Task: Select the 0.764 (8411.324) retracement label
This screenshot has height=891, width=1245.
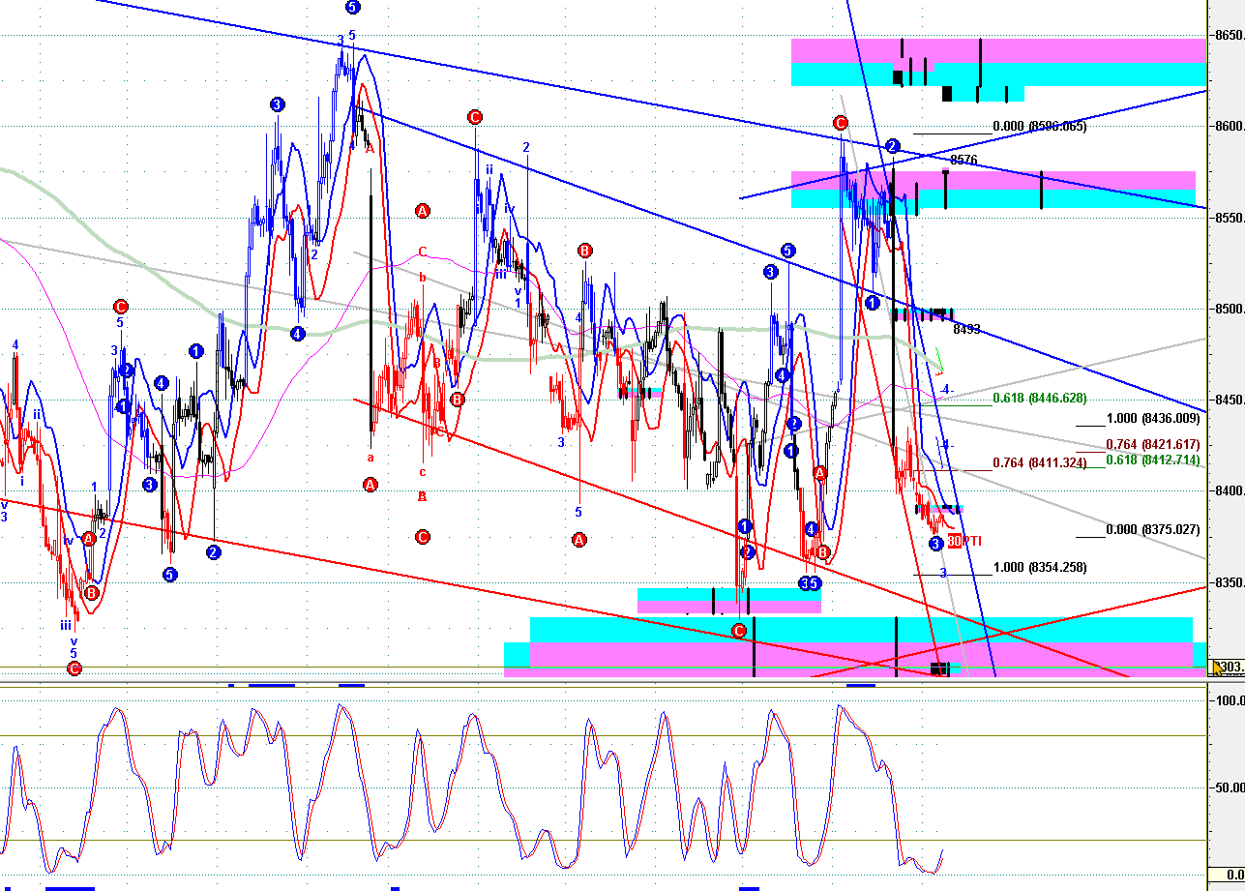Action: (1040, 463)
